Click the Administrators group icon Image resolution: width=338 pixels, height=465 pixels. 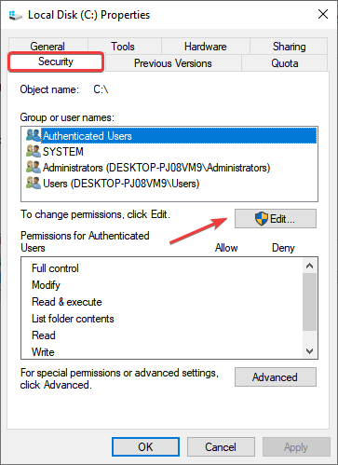34,167
